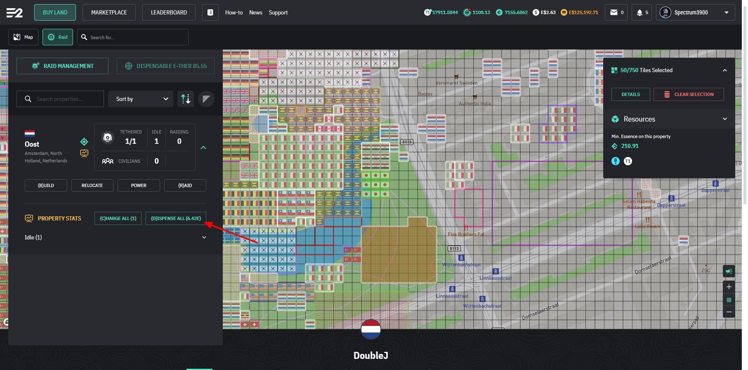Image resolution: width=748 pixels, height=370 pixels.
Task: Click the sort order arrows icon
Action: point(186,99)
